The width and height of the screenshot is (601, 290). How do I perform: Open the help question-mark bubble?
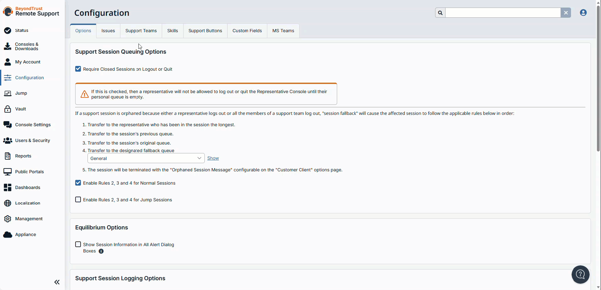click(580, 275)
